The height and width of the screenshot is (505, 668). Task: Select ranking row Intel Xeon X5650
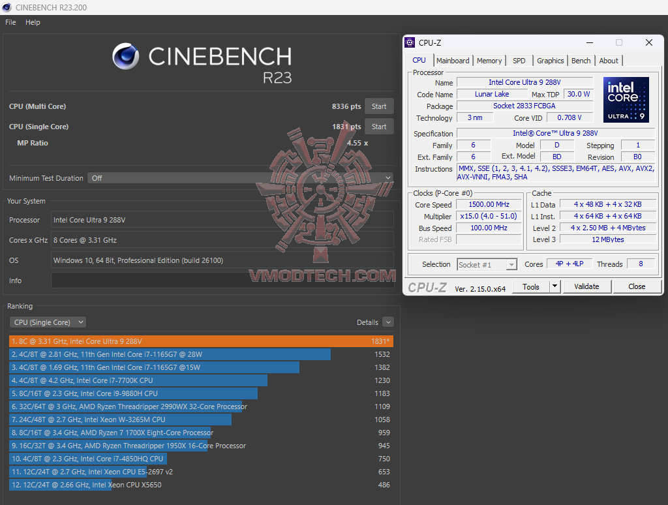click(201, 485)
